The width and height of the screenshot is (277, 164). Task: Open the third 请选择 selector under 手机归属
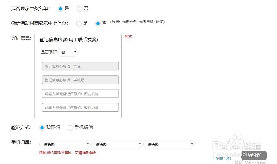click(169, 144)
